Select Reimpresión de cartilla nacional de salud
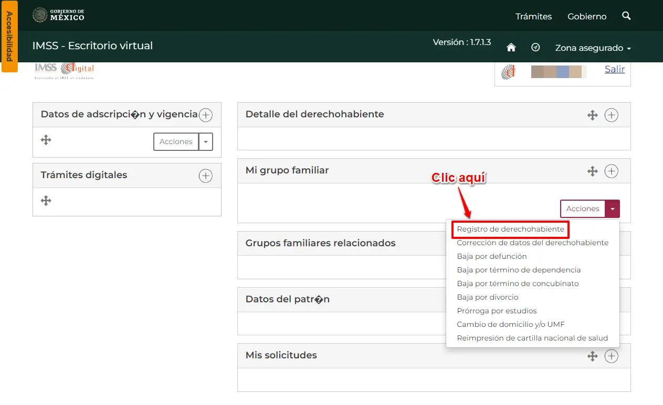663x405 pixels. click(x=533, y=338)
